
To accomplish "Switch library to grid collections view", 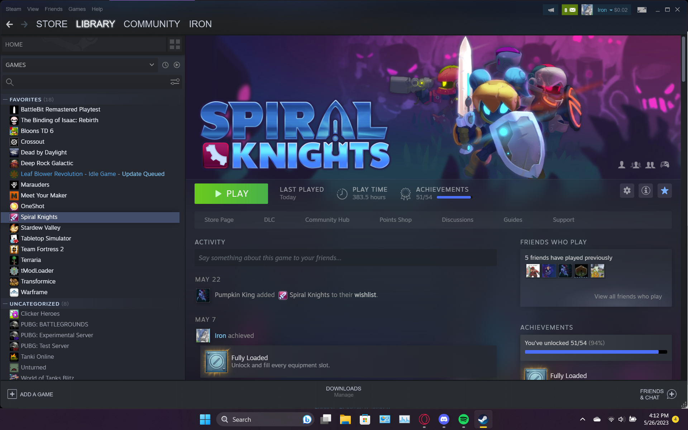I will tap(175, 44).
